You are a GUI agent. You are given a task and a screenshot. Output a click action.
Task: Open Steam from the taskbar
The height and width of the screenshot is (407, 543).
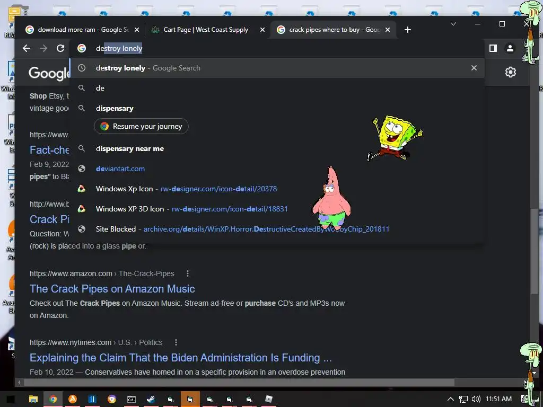tap(151, 399)
